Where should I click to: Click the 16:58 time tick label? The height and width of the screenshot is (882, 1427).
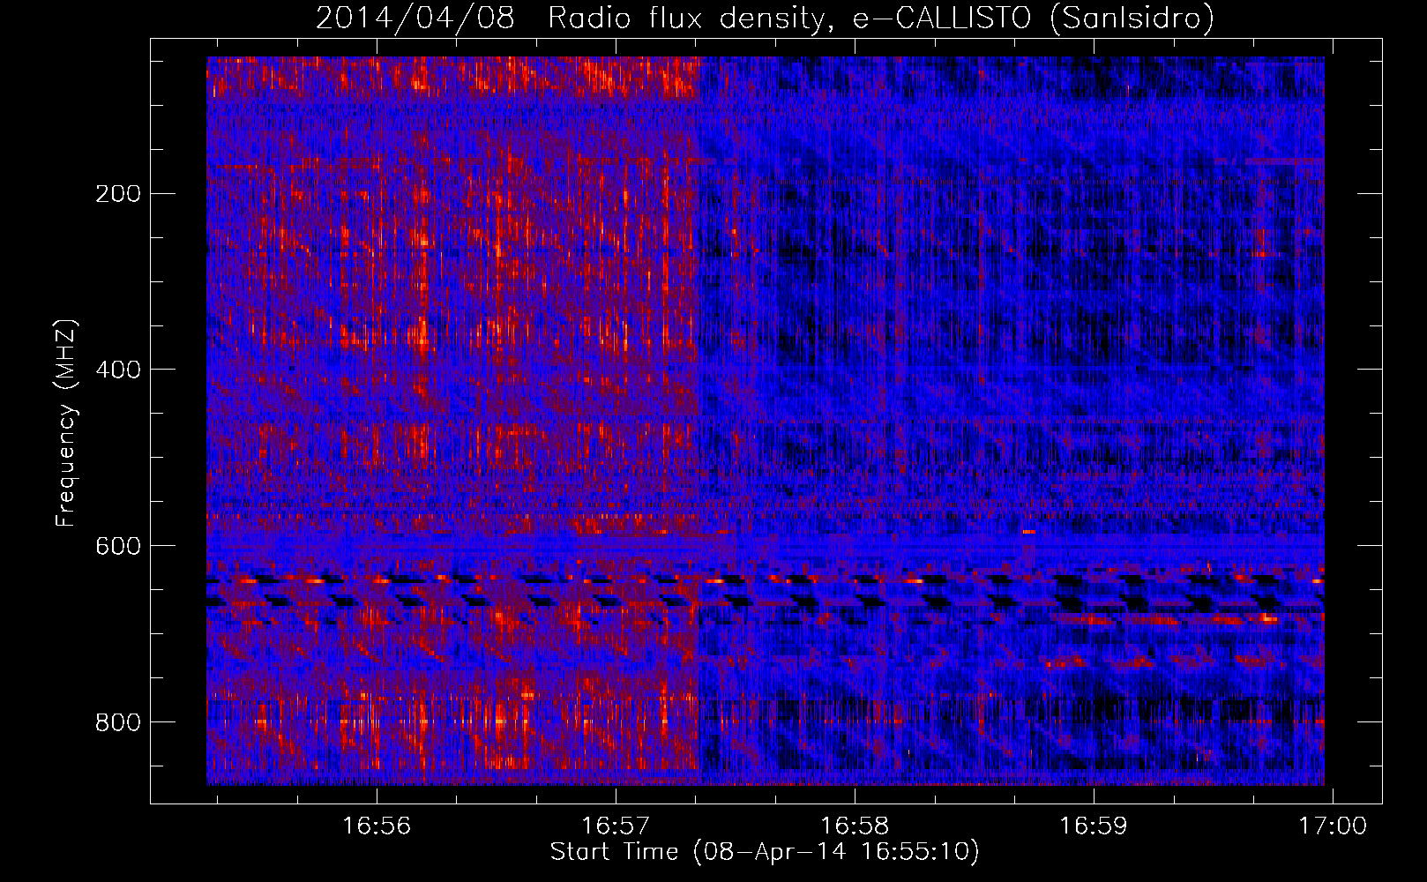point(855,826)
